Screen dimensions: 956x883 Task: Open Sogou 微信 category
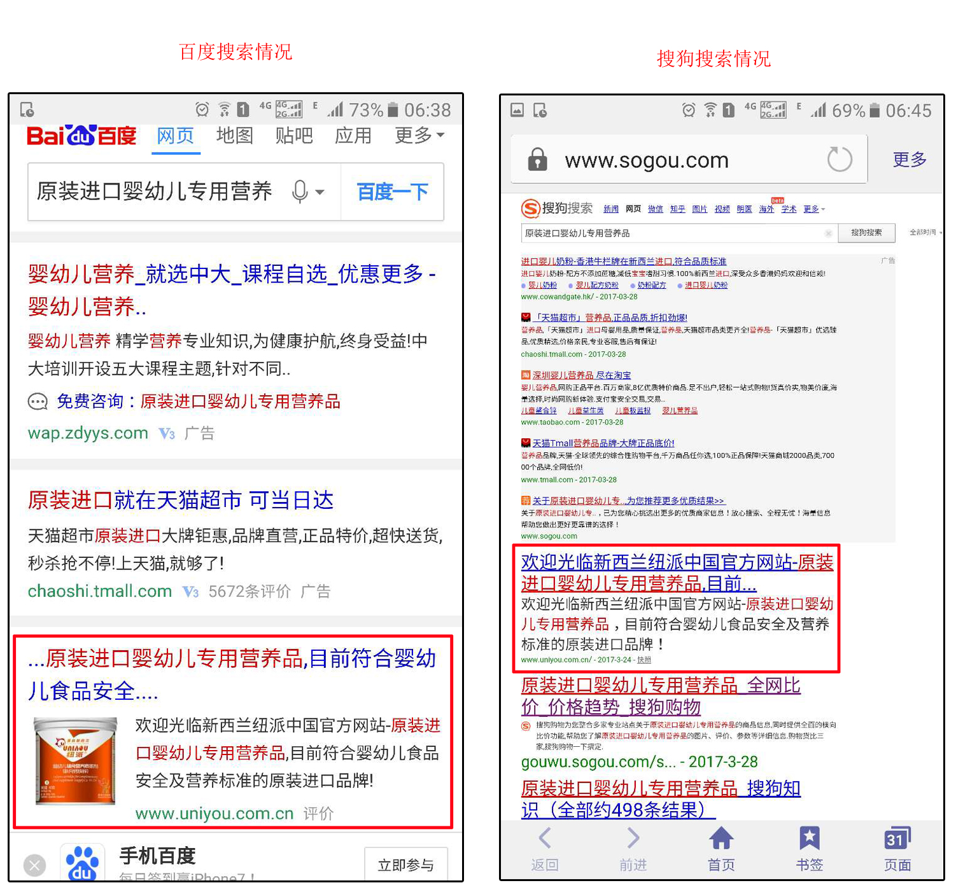coord(656,209)
